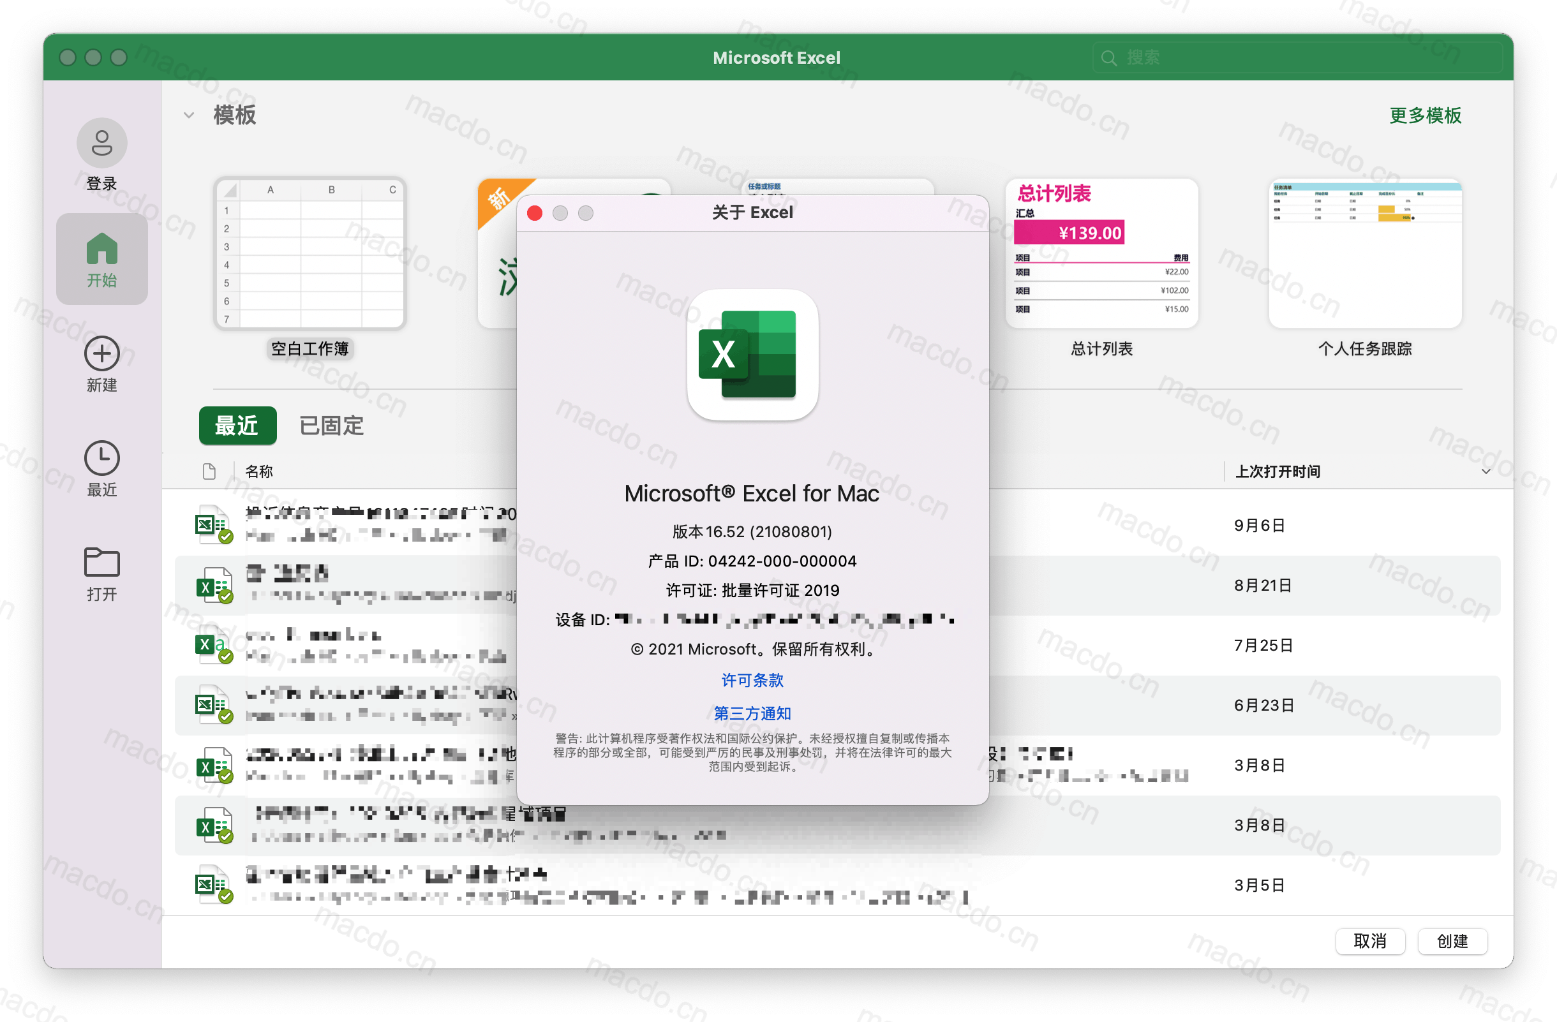
Task: Click the file icon of the 7月25日 row
Action: click(x=214, y=645)
